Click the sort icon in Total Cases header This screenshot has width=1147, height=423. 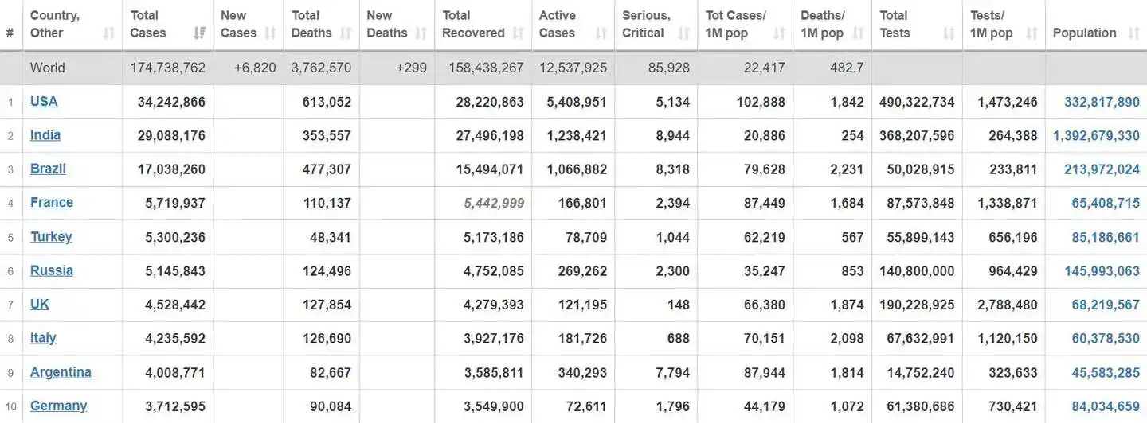(199, 33)
